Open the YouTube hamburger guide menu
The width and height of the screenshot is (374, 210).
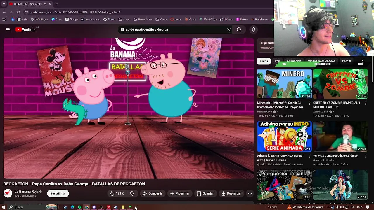(x=8, y=29)
